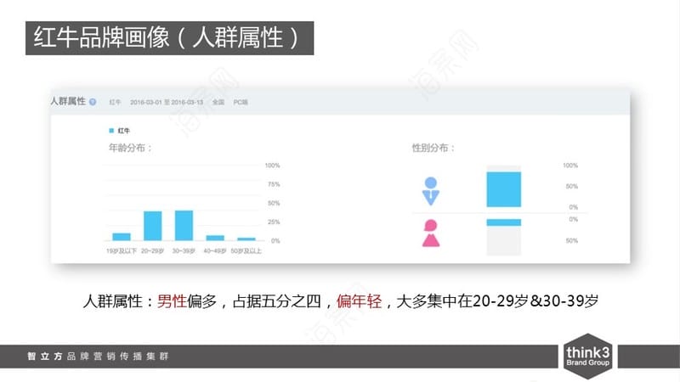Click the 19岁及以下 age bar
Viewport: 680px width, 382px height.
122,237
